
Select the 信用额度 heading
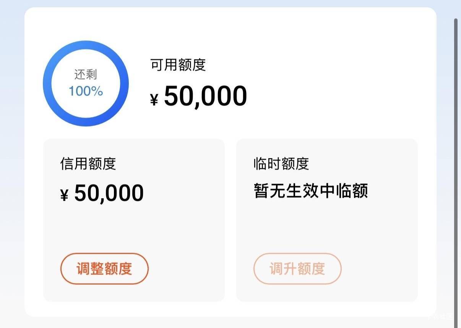tap(88, 164)
